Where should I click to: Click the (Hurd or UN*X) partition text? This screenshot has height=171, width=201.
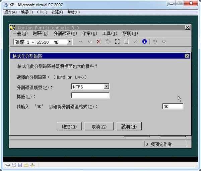pos(70,77)
